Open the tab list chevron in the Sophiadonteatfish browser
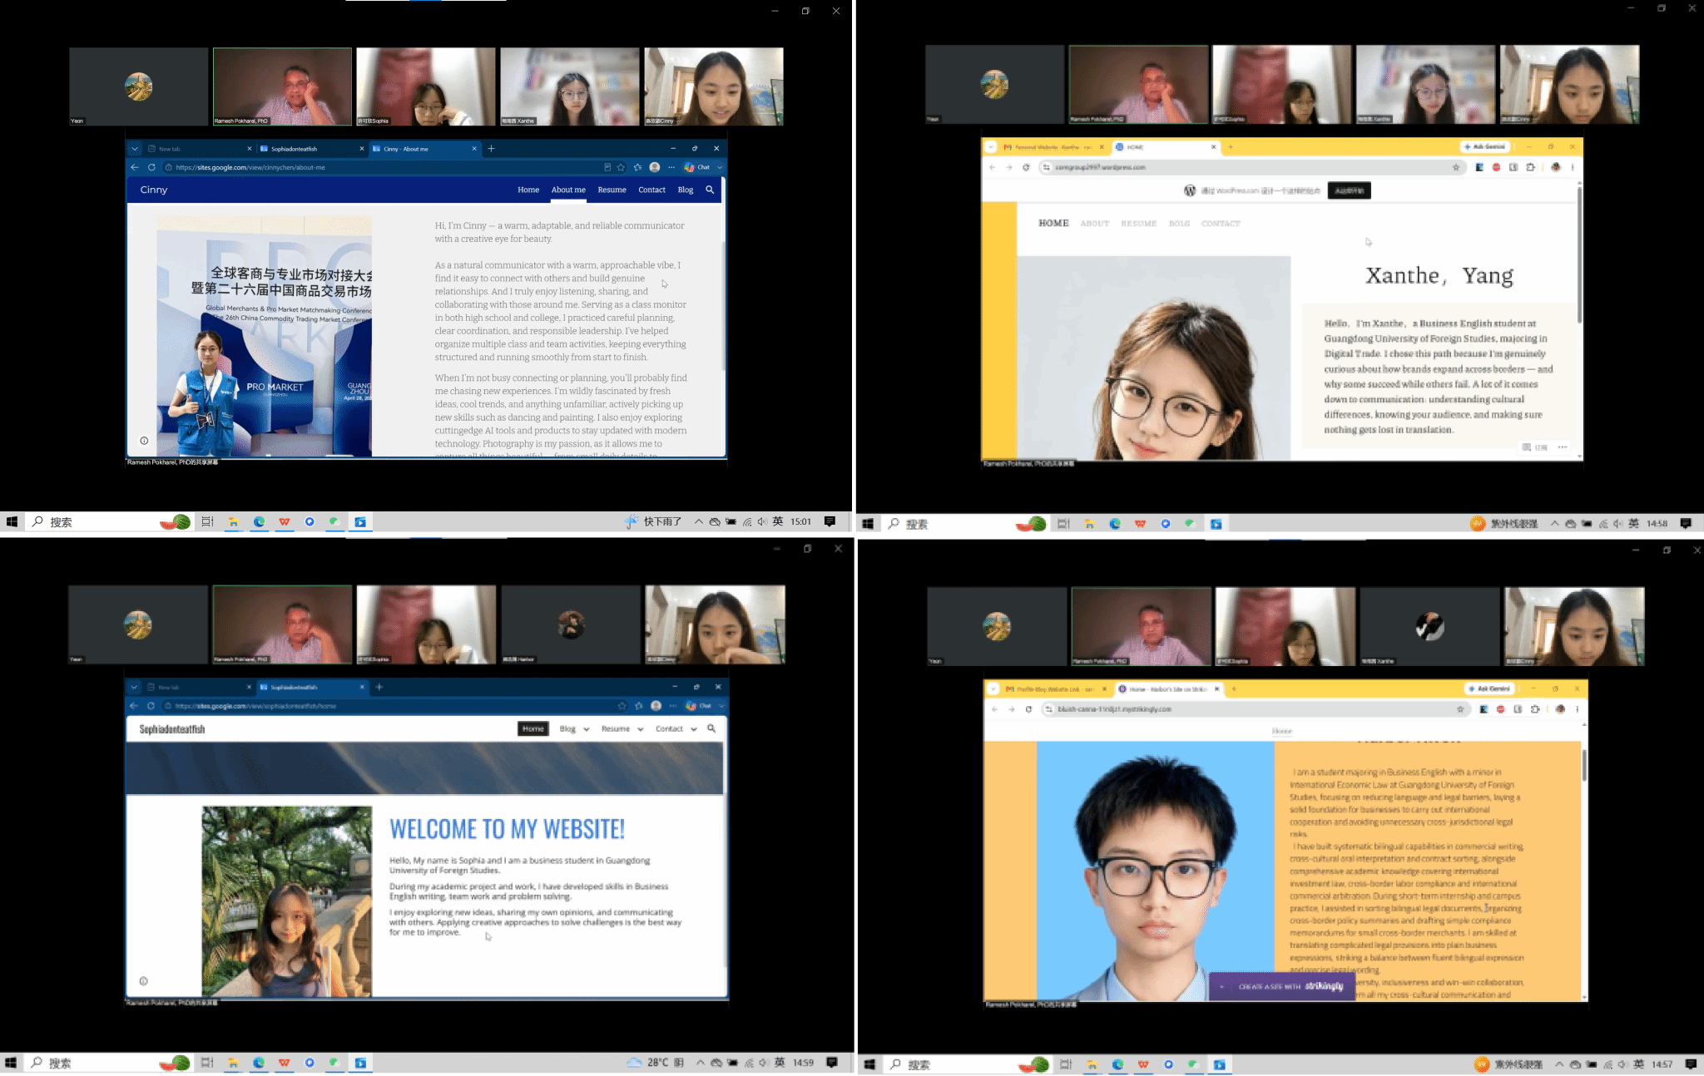 pyautogui.click(x=134, y=688)
